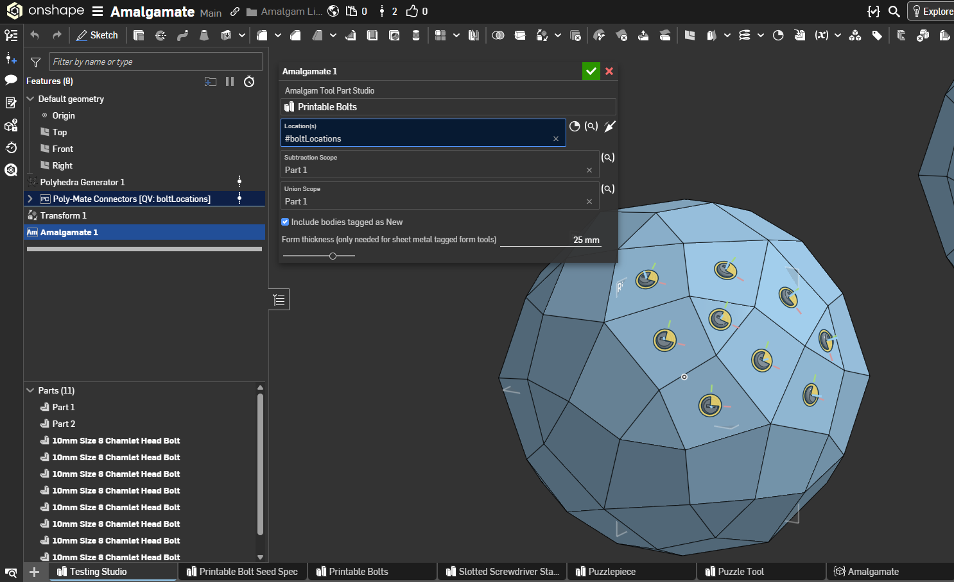This screenshot has width=954, height=582.
Task: Toggle the rollback timer icon in Features
Action: pos(250,81)
